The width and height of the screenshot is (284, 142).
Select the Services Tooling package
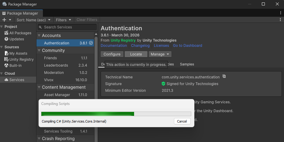pyautogui.click(x=65, y=131)
